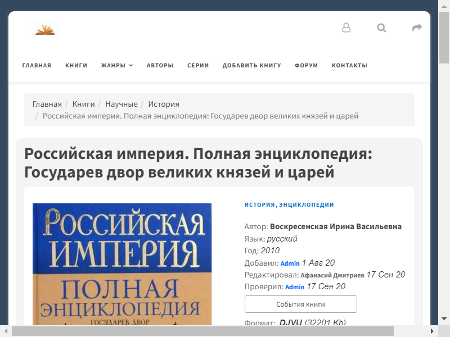Go to the Книги menu item
This screenshot has width=450, height=337.
[76, 65]
